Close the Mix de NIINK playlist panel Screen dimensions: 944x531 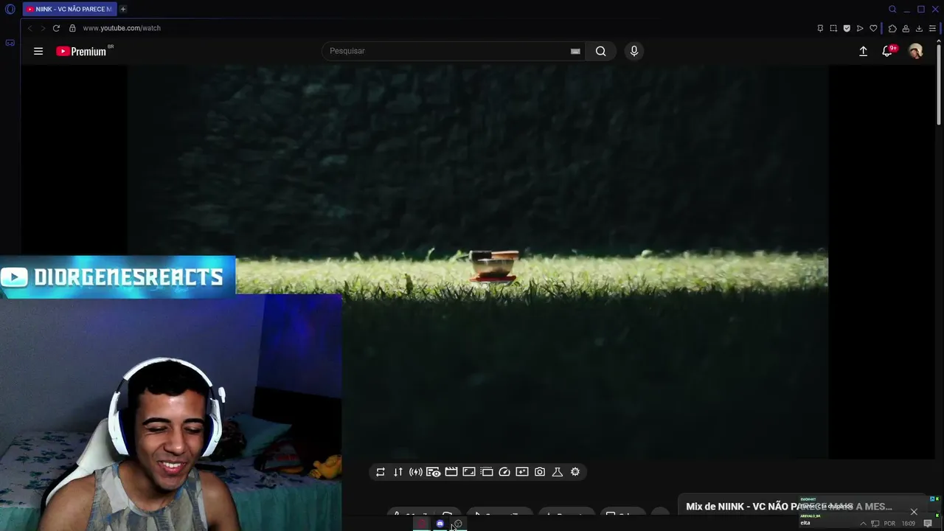coord(914,512)
